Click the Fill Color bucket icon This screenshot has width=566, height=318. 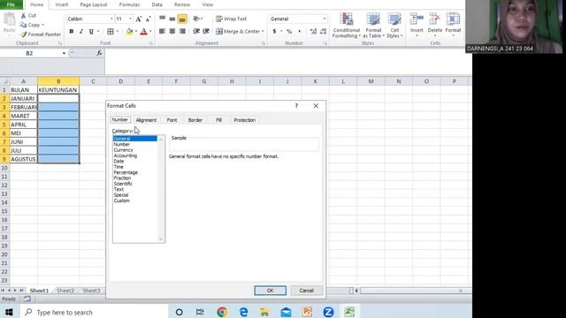point(130,32)
